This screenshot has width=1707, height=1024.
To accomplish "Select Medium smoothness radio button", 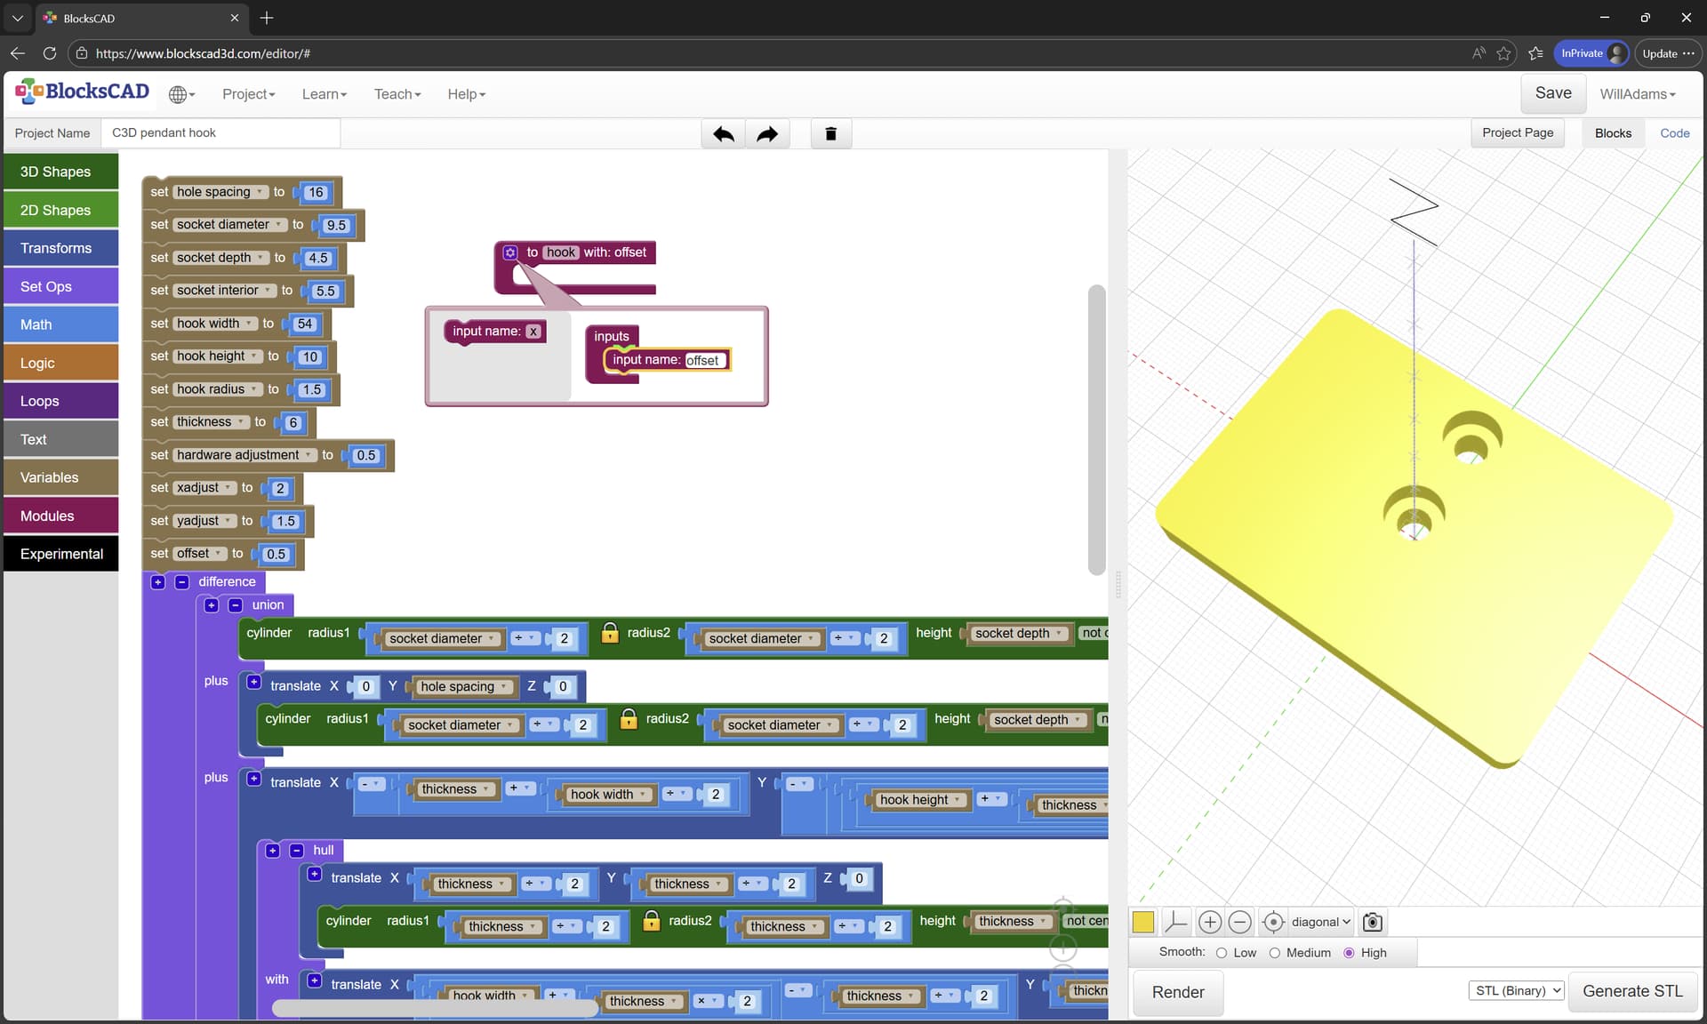I will point(1274,953).
